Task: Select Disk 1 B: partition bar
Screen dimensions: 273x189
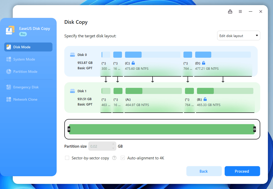Action: (225, 91)
